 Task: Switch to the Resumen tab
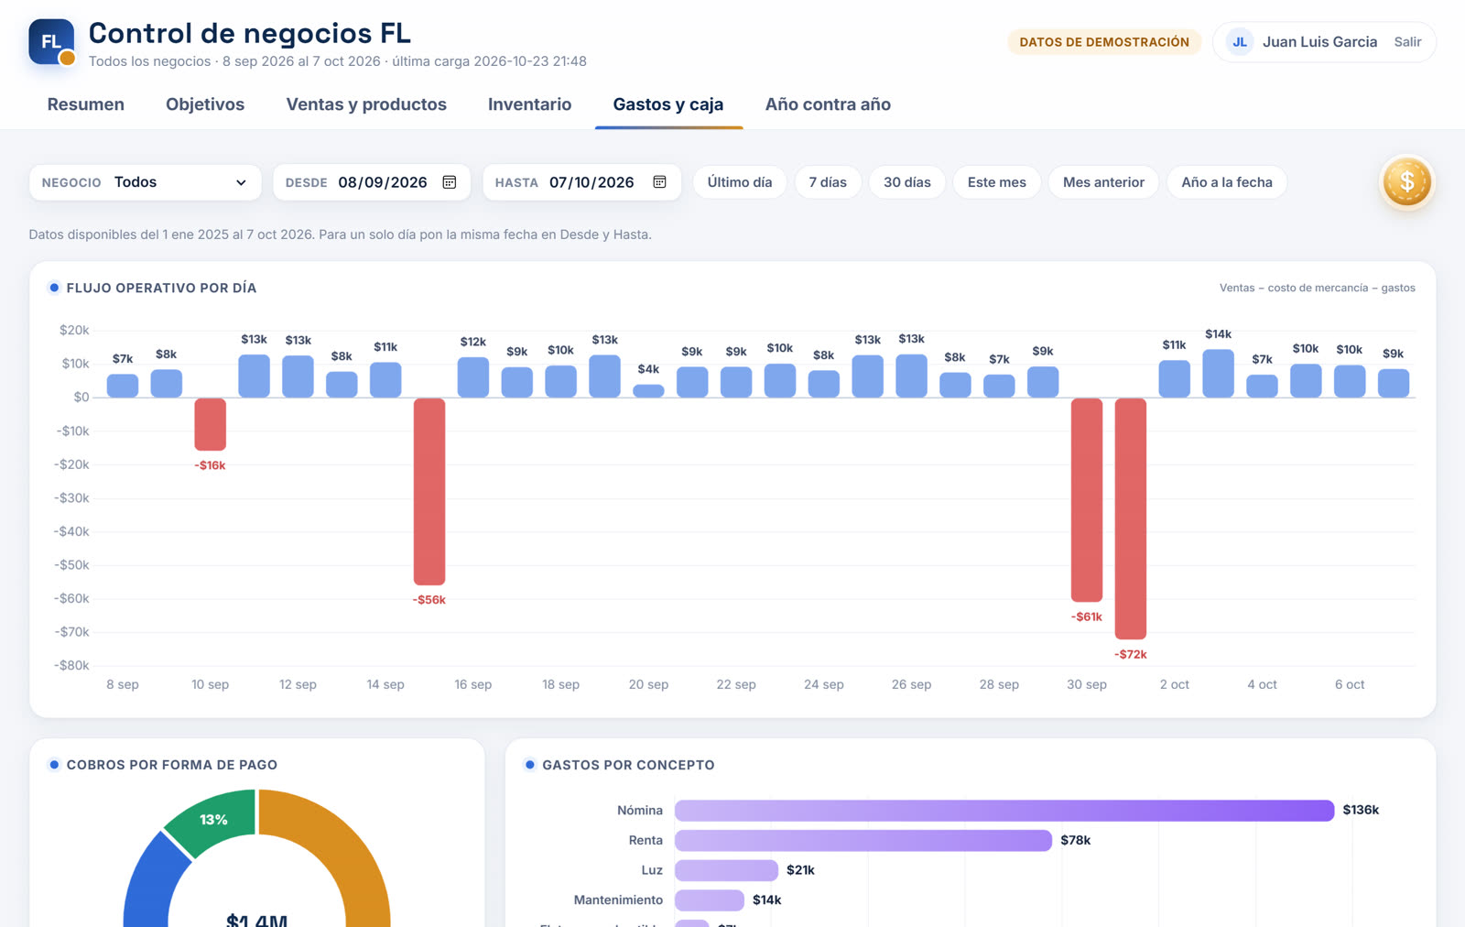(x=86, y=104)
